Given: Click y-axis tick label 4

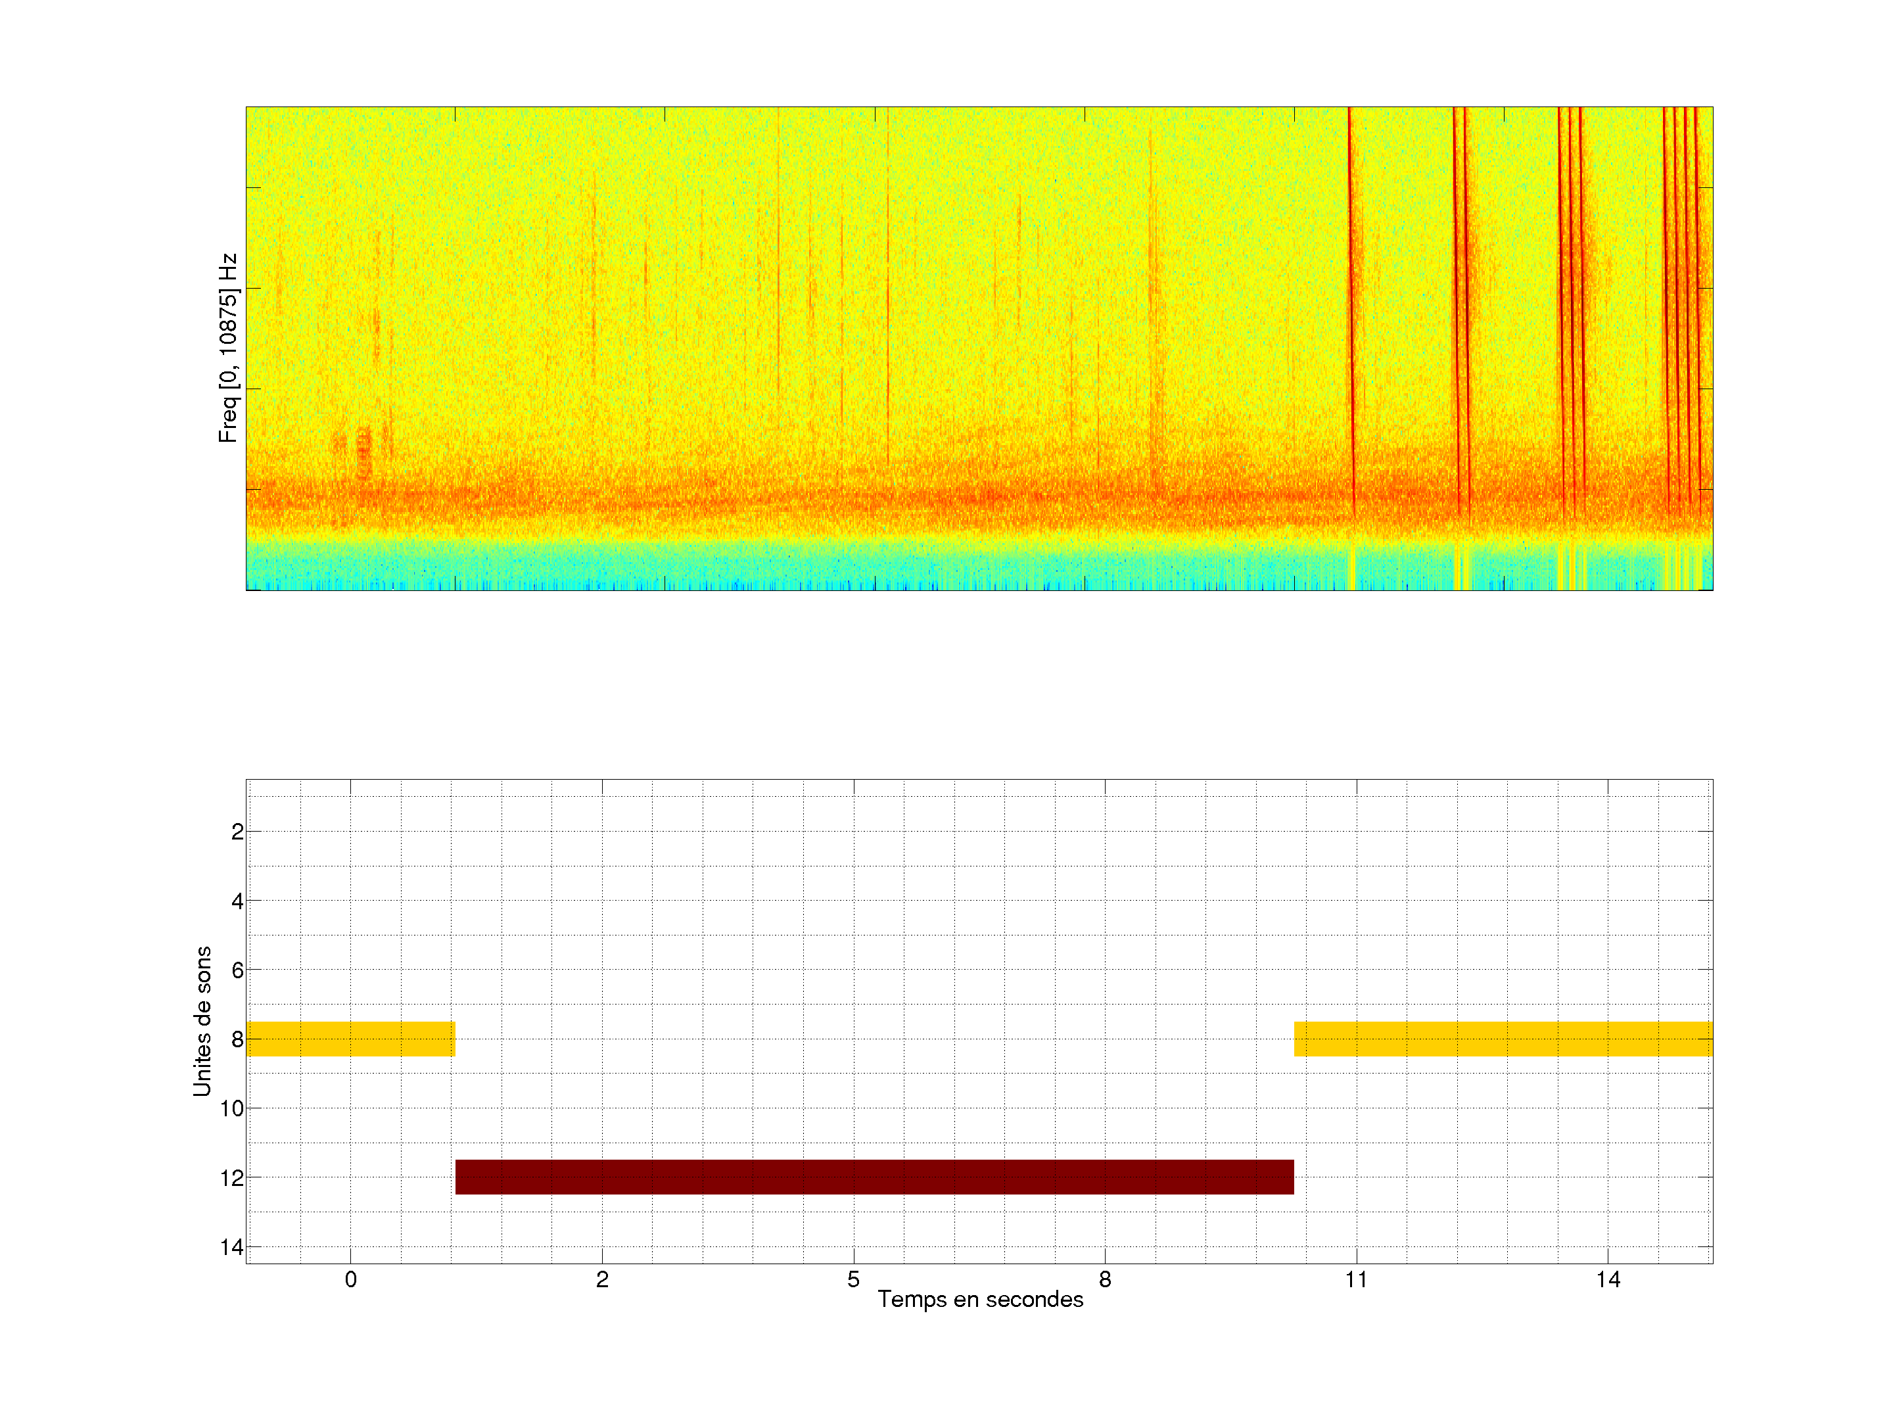Looking at the screenshot, I should coord(237,901).
